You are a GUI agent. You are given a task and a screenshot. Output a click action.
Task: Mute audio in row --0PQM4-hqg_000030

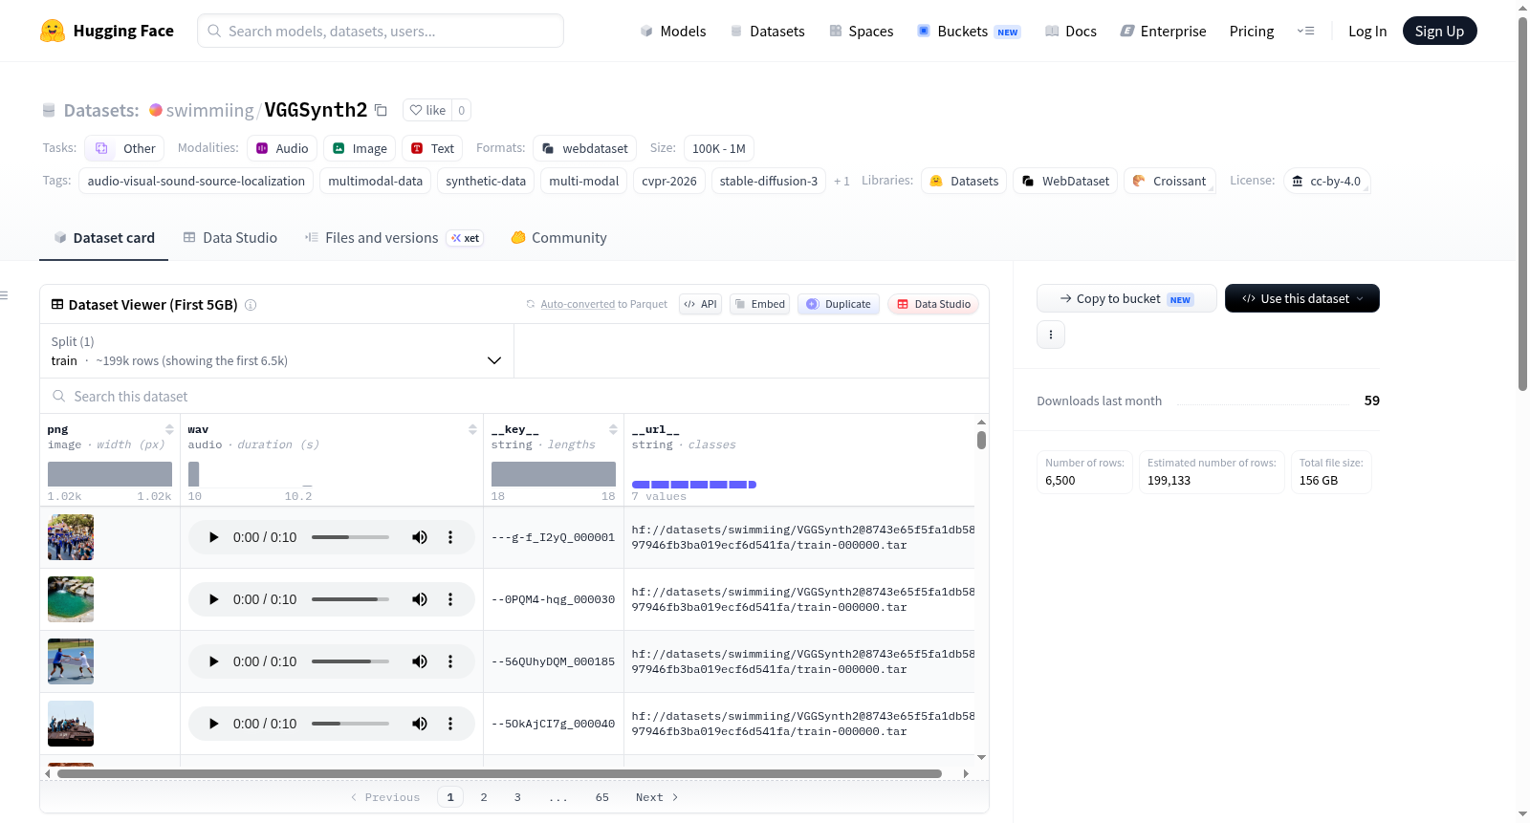tap(420, 599)
